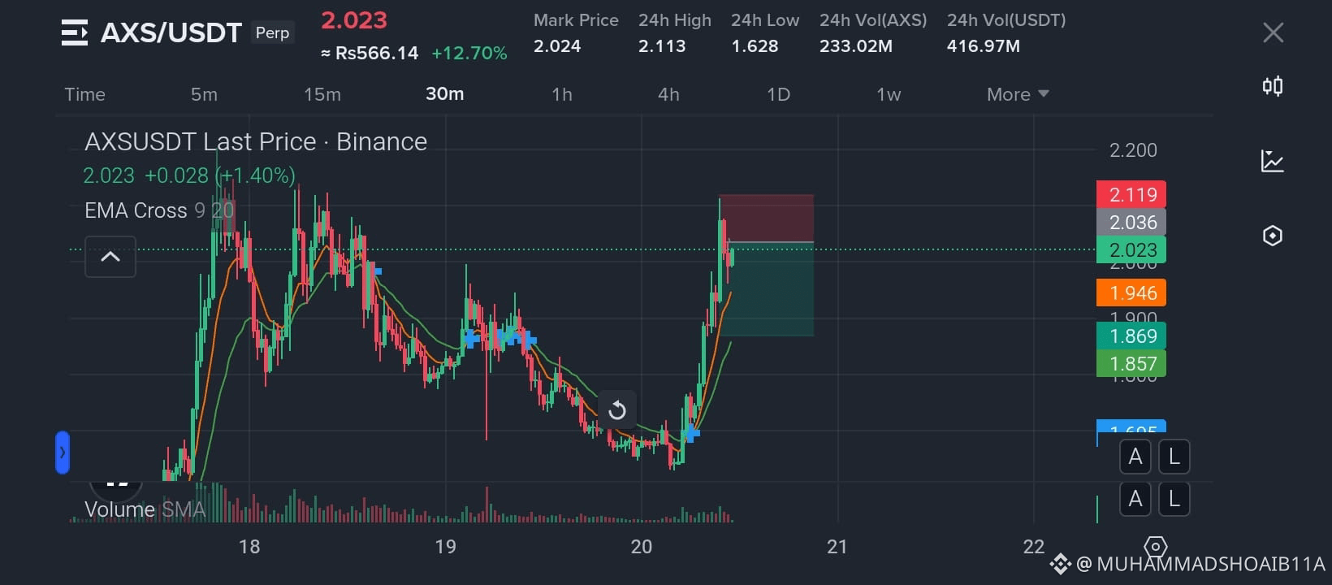The image size is (1332, 585).
Task: Switch to the 4h timeframe
Action: tap(668, 94)
